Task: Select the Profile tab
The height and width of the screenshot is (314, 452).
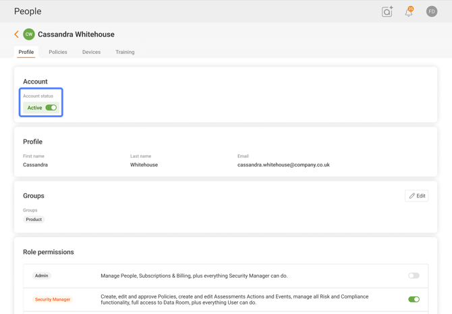Action: (x=26, y=52)
